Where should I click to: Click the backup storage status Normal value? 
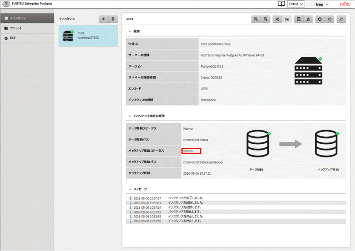[x=188, y=151]
